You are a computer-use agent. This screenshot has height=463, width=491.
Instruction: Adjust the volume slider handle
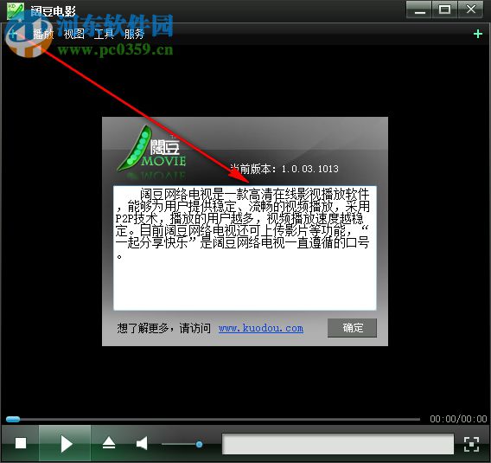(199, 444)
